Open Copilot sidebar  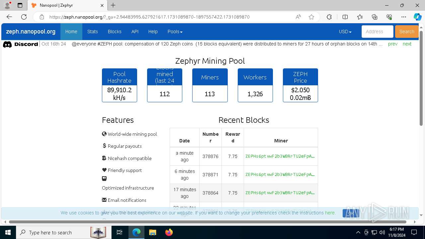click(417, 17)
